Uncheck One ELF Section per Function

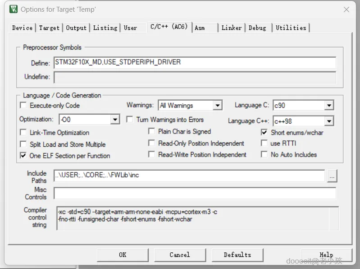[23, 155]
